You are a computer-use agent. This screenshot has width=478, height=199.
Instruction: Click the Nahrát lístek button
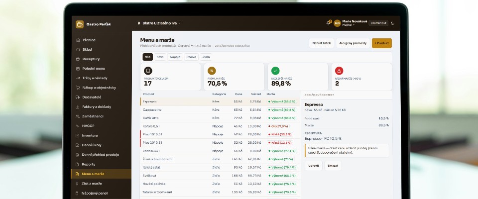click(x=322, y=43)
